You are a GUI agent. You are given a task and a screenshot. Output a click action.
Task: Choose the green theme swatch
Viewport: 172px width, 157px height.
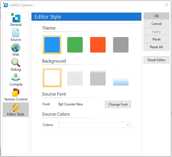point(75,45)
